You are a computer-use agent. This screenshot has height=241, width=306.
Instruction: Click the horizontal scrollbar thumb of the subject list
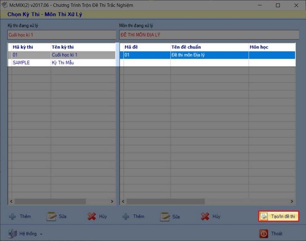(166, 201)
